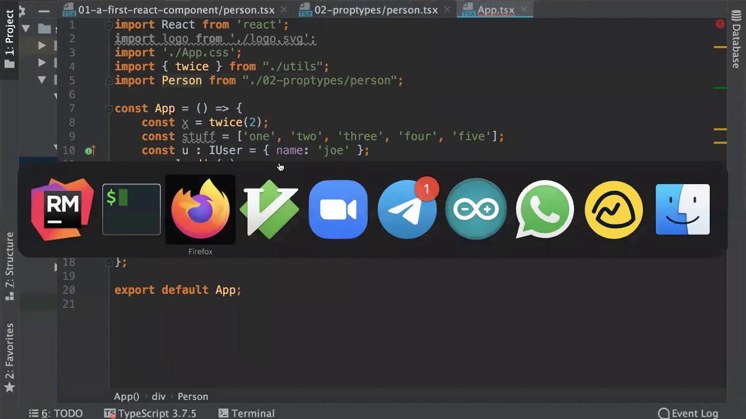
Task: Switch to the MacVim application
Action: coord(270,210)
